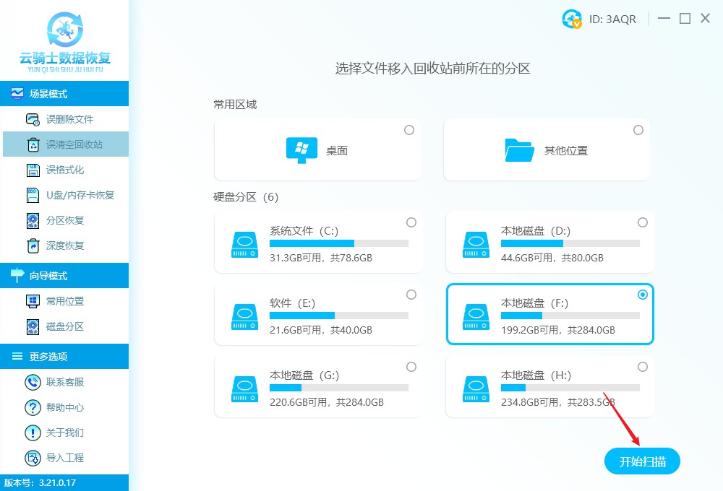Click the 本地磁盘 (G:) drive icon
This screenshot has width=723, height=491.
244,389
